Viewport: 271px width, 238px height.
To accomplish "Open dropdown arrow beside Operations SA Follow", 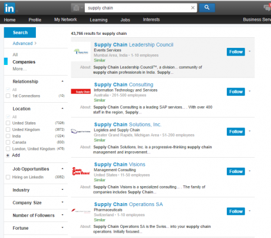I will (x=250, y=211).
